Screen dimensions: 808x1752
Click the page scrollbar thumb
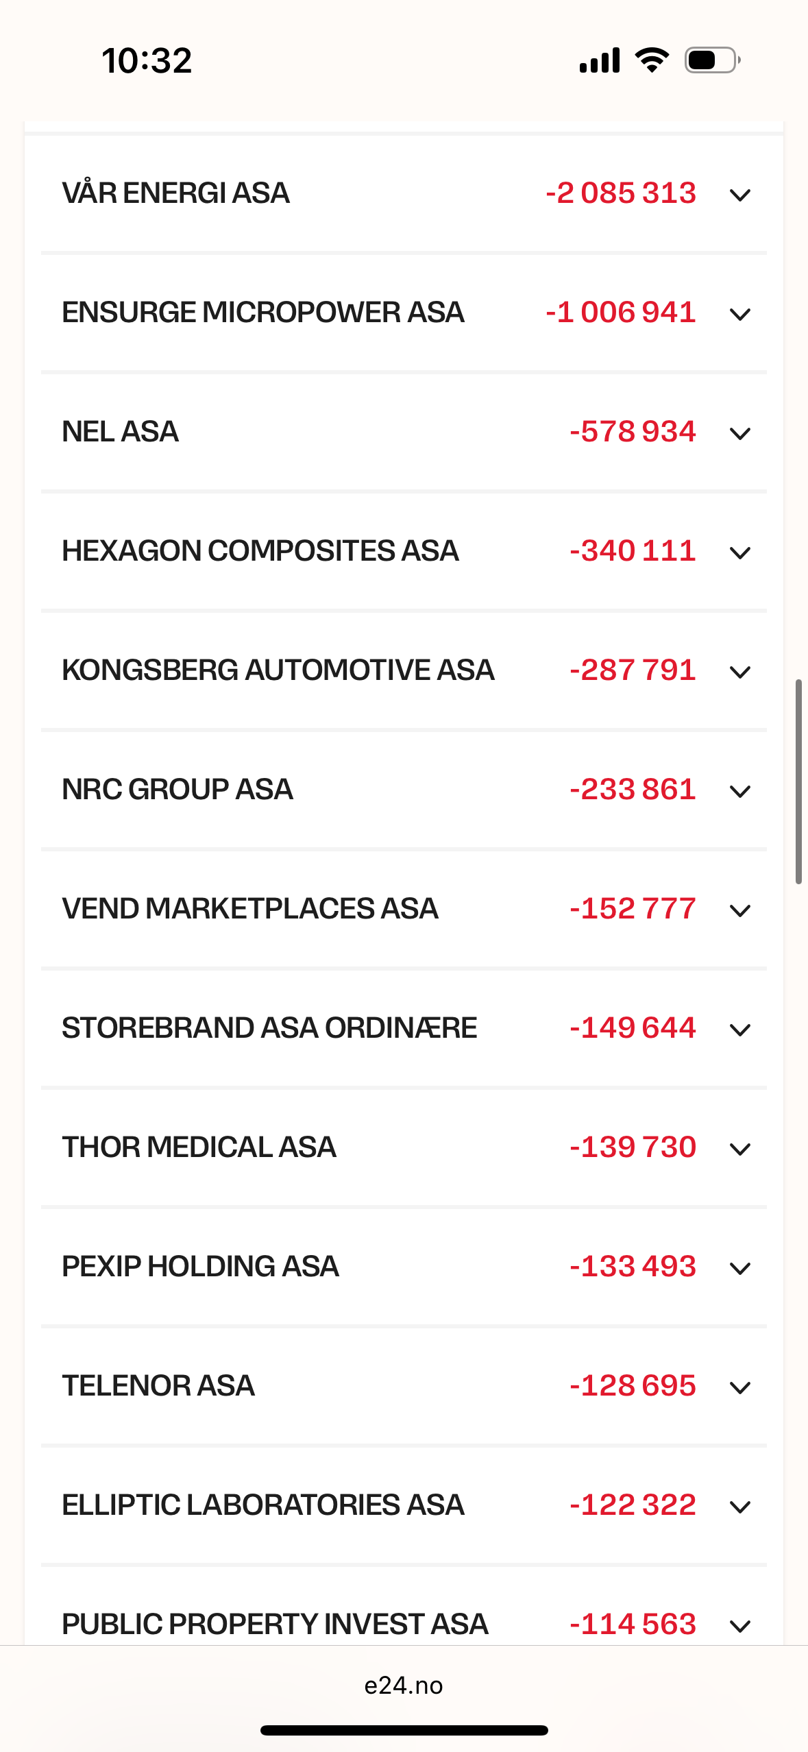click(x=798, y=781)
